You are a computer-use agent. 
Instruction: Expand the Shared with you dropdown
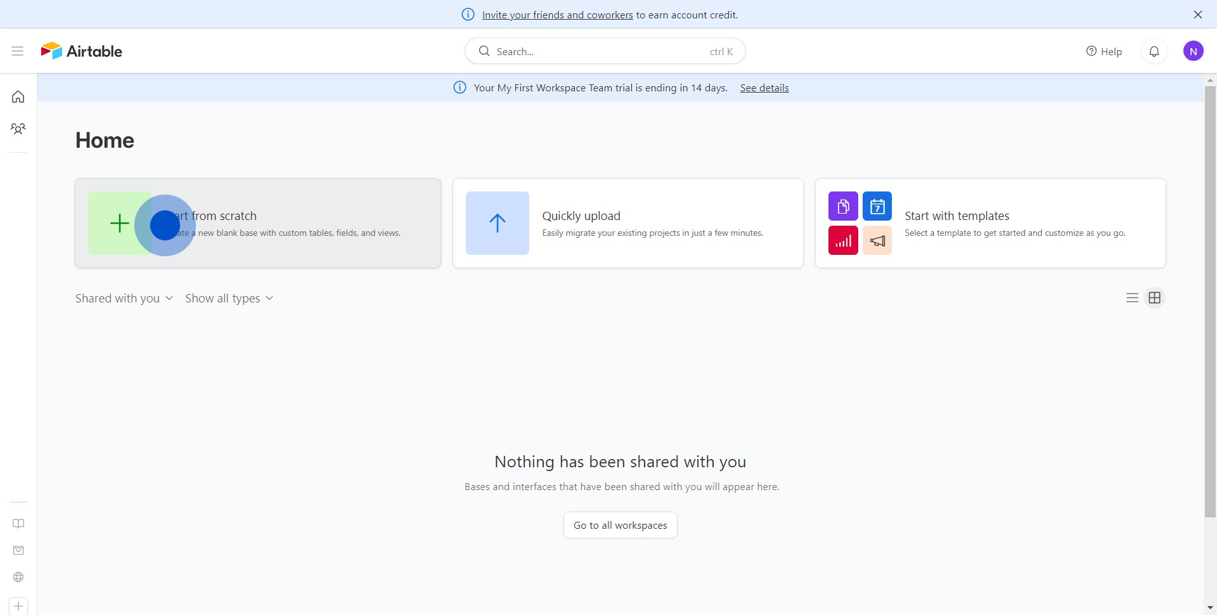point(124,299)
